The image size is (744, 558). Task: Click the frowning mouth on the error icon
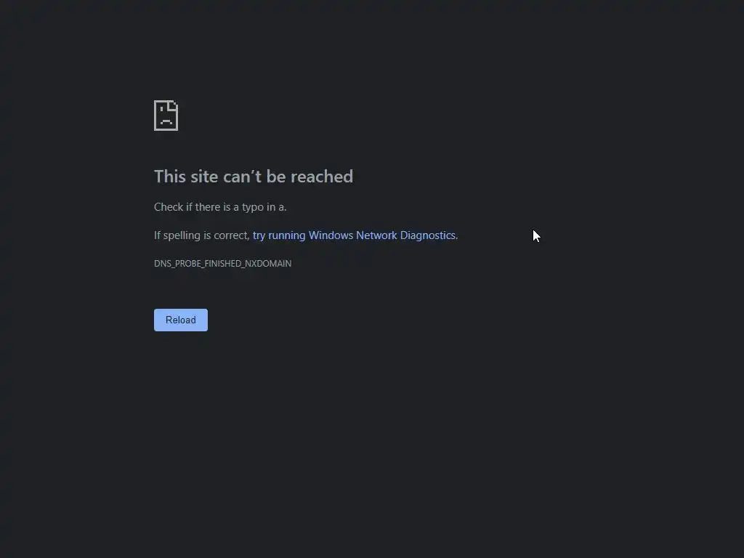(x=166, y=122)
